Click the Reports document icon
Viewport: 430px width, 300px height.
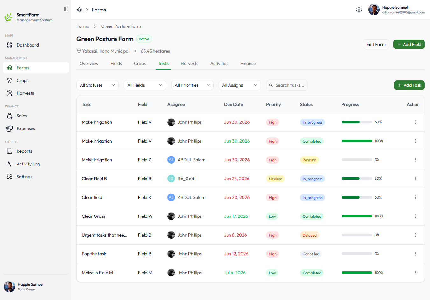coord(10,151)
